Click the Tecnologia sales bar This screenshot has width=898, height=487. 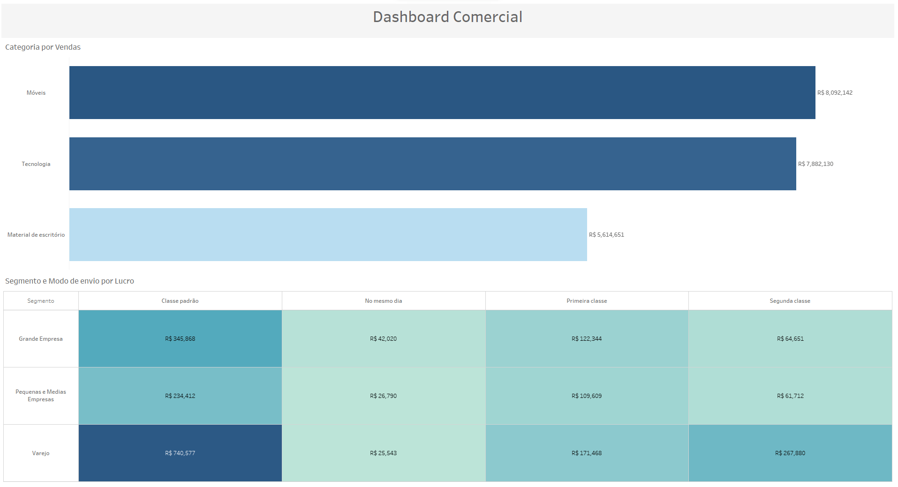point(433,164)
